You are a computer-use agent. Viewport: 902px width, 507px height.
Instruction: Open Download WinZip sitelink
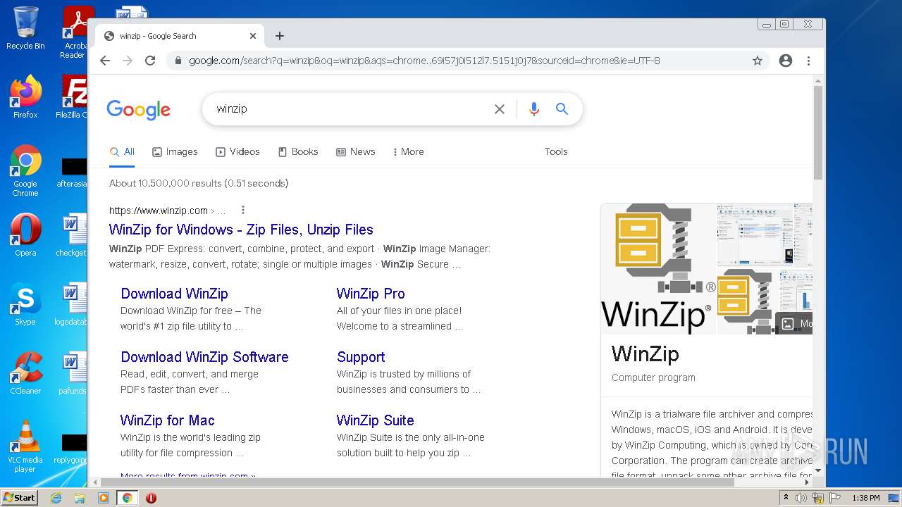174,294
